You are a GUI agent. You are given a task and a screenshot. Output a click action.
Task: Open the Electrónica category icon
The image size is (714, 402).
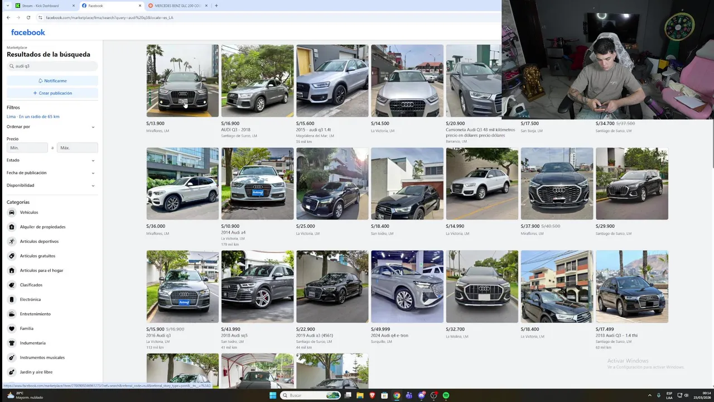[x=12, y=299]
